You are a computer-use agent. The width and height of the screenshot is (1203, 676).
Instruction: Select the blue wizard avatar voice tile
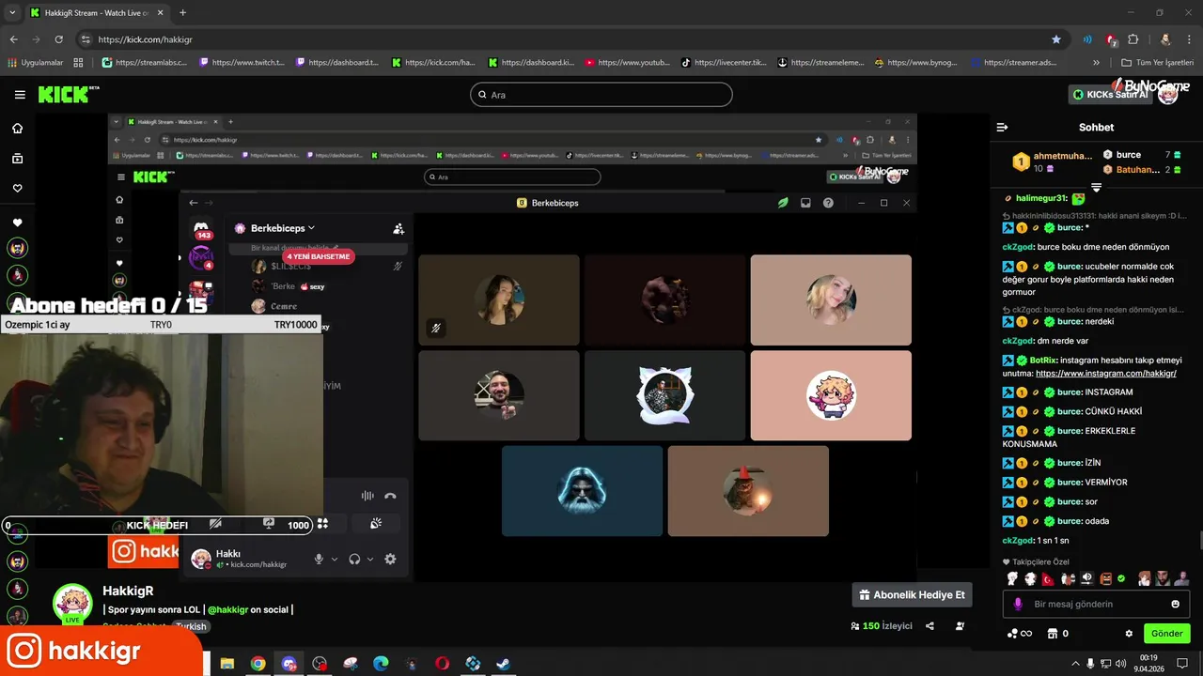point(582,491)
